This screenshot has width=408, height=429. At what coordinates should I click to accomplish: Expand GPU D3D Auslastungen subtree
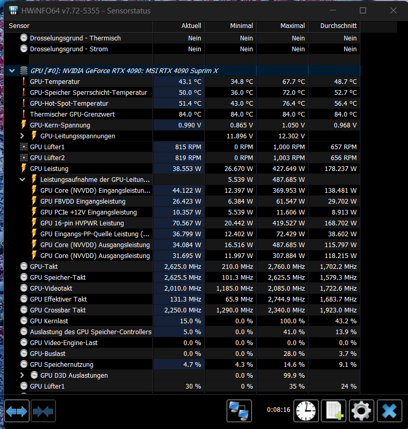coord(22,375)
